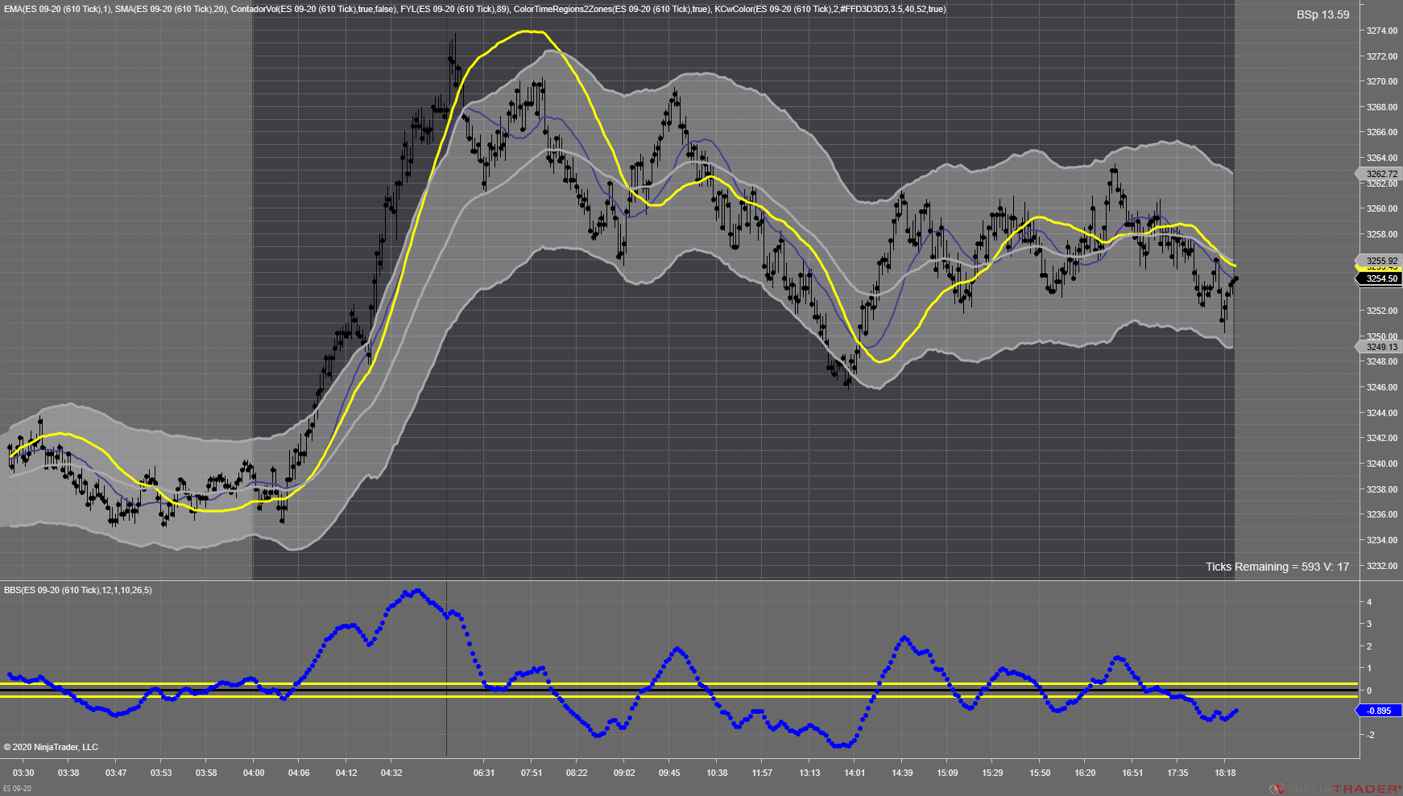This screenshot has width=1403, height=796.
Task: Click the 3238.00 price axis label
Action: [x=1382, y=490]
